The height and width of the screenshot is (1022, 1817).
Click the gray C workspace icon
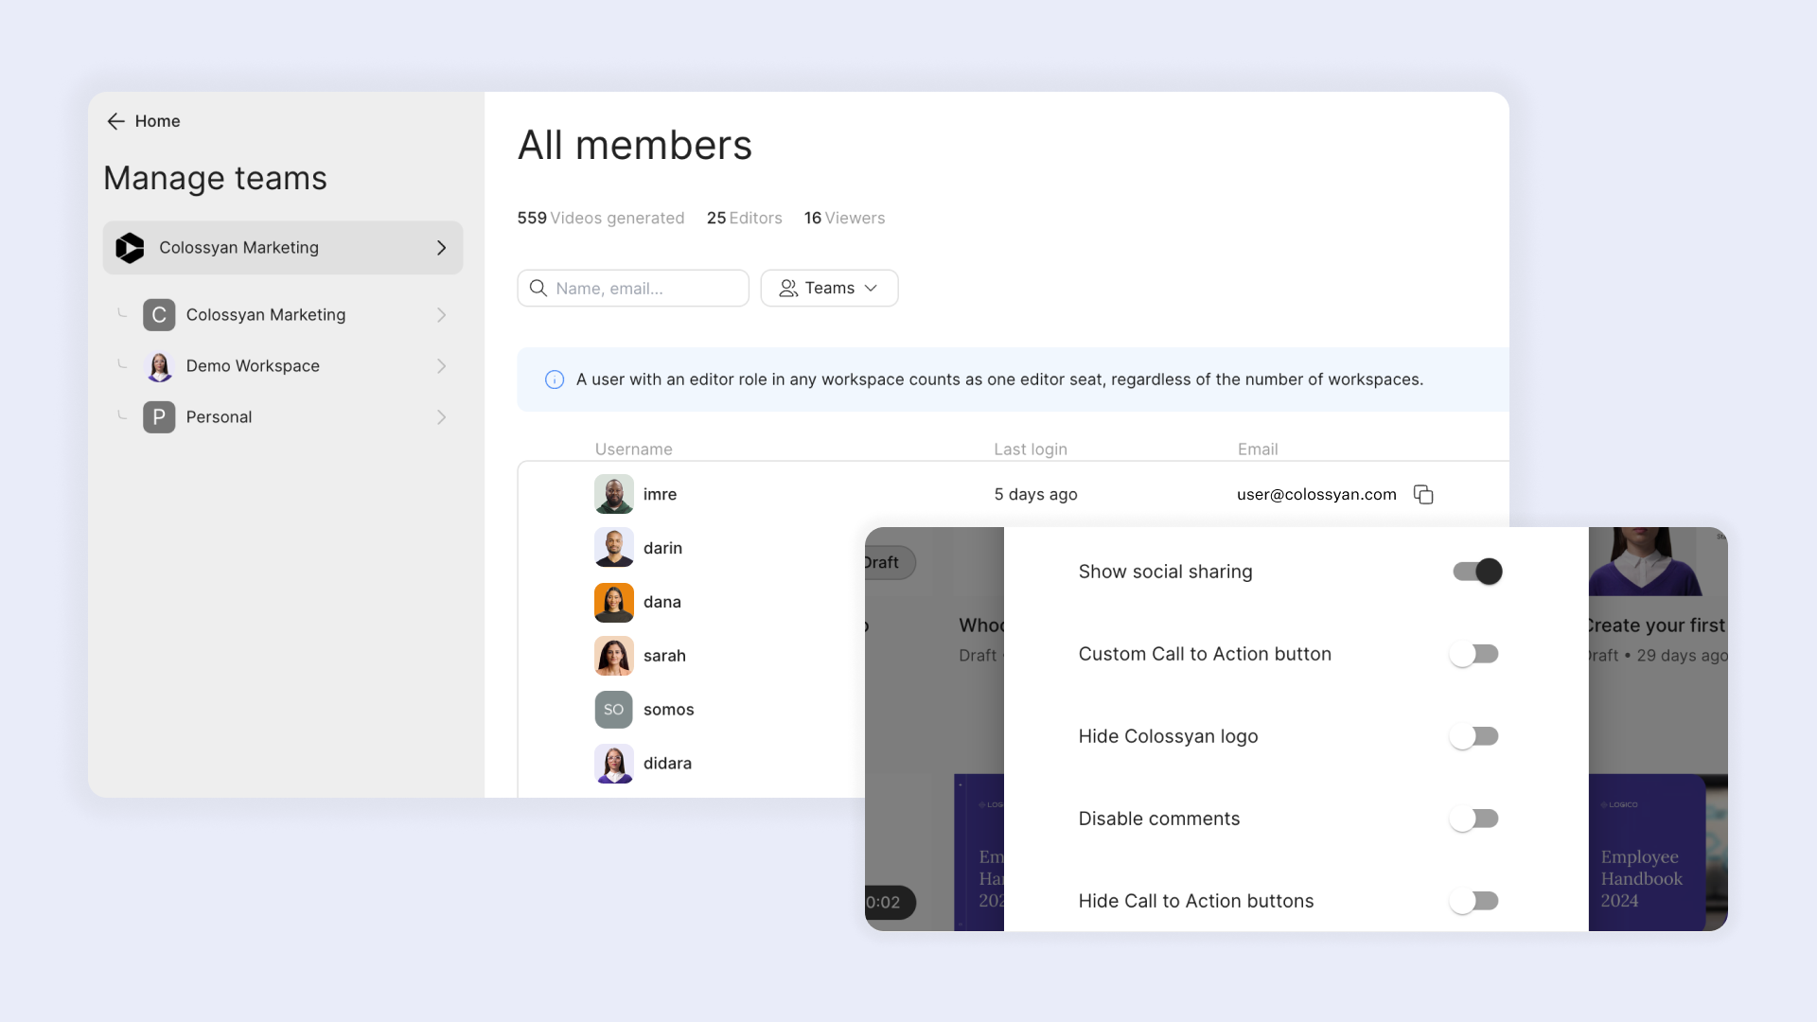159,315
